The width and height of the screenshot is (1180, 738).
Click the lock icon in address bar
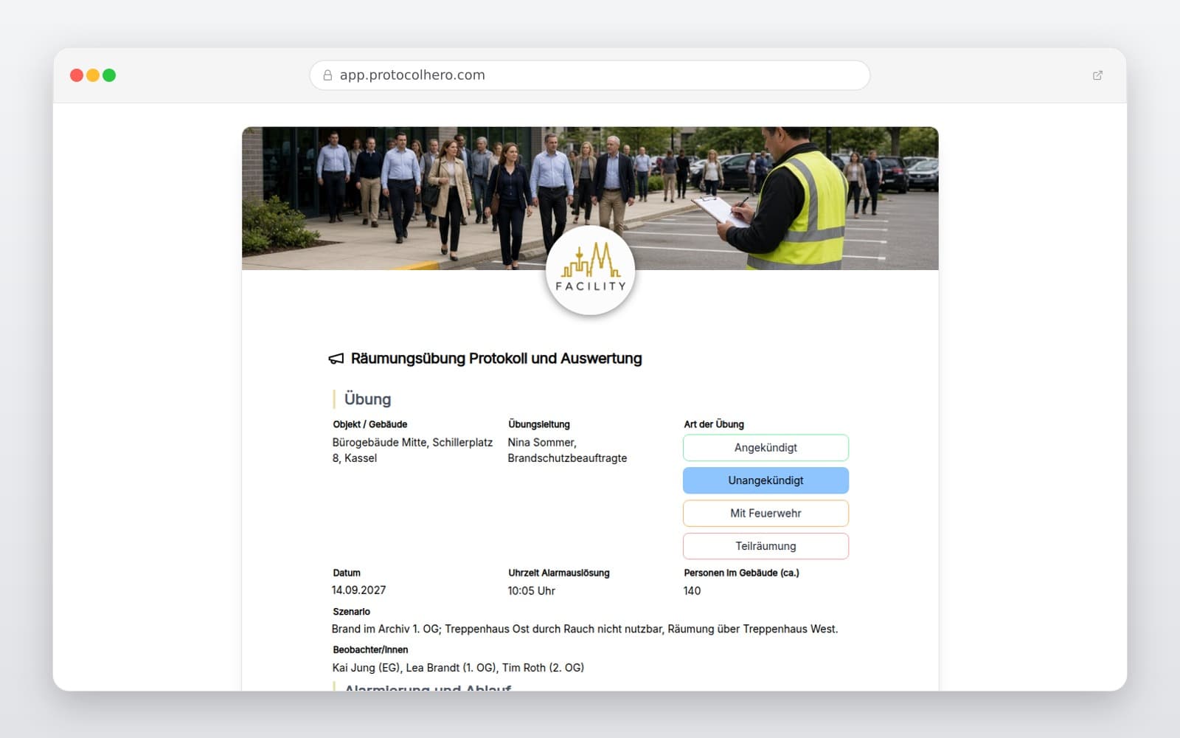click(x=327, y=75)
